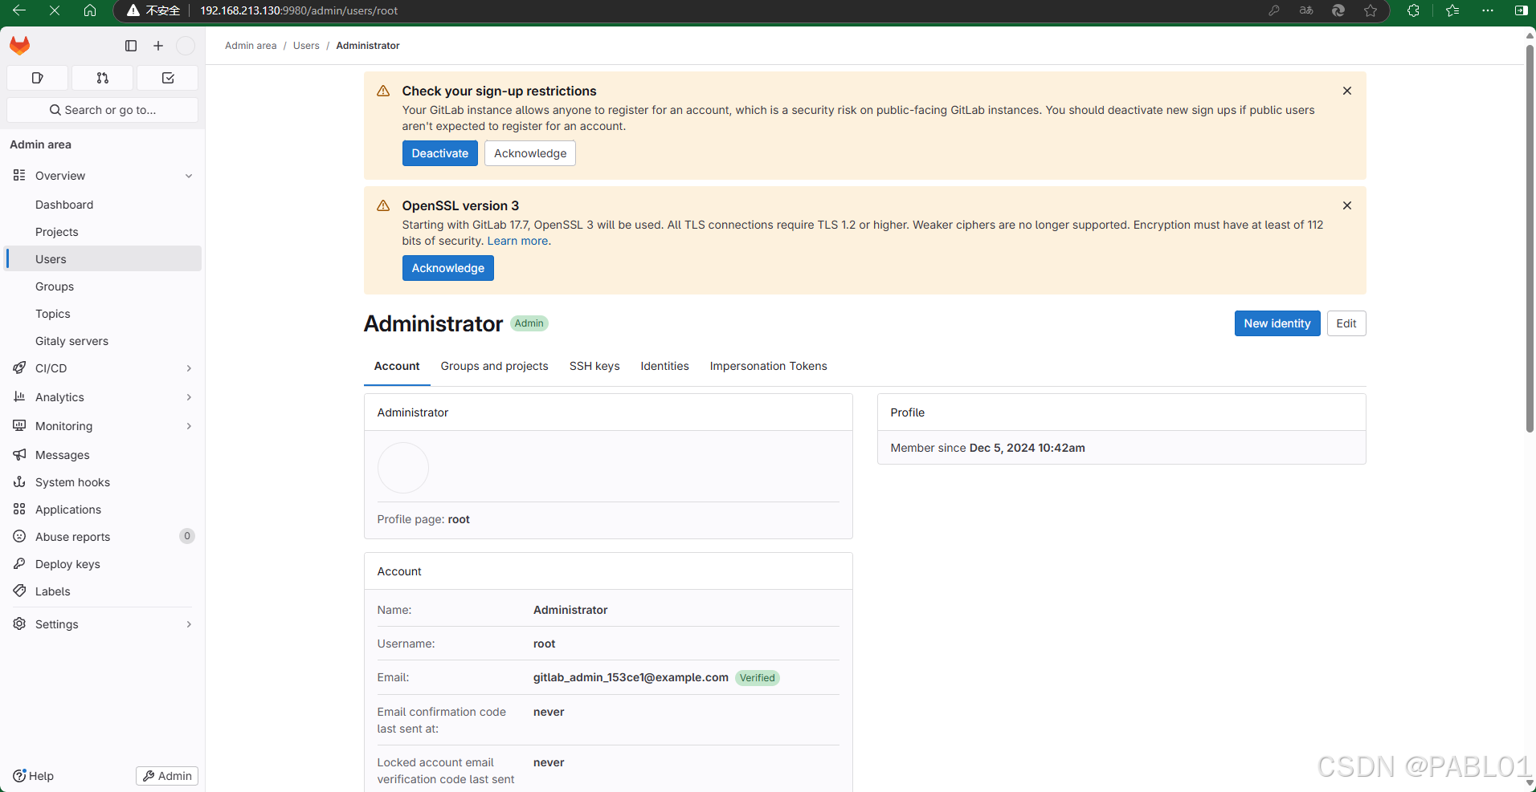The height and width of the screenshot is (792, 1536).
Task: Open the user avatar menu in sidebar
Action: point(186,46)
